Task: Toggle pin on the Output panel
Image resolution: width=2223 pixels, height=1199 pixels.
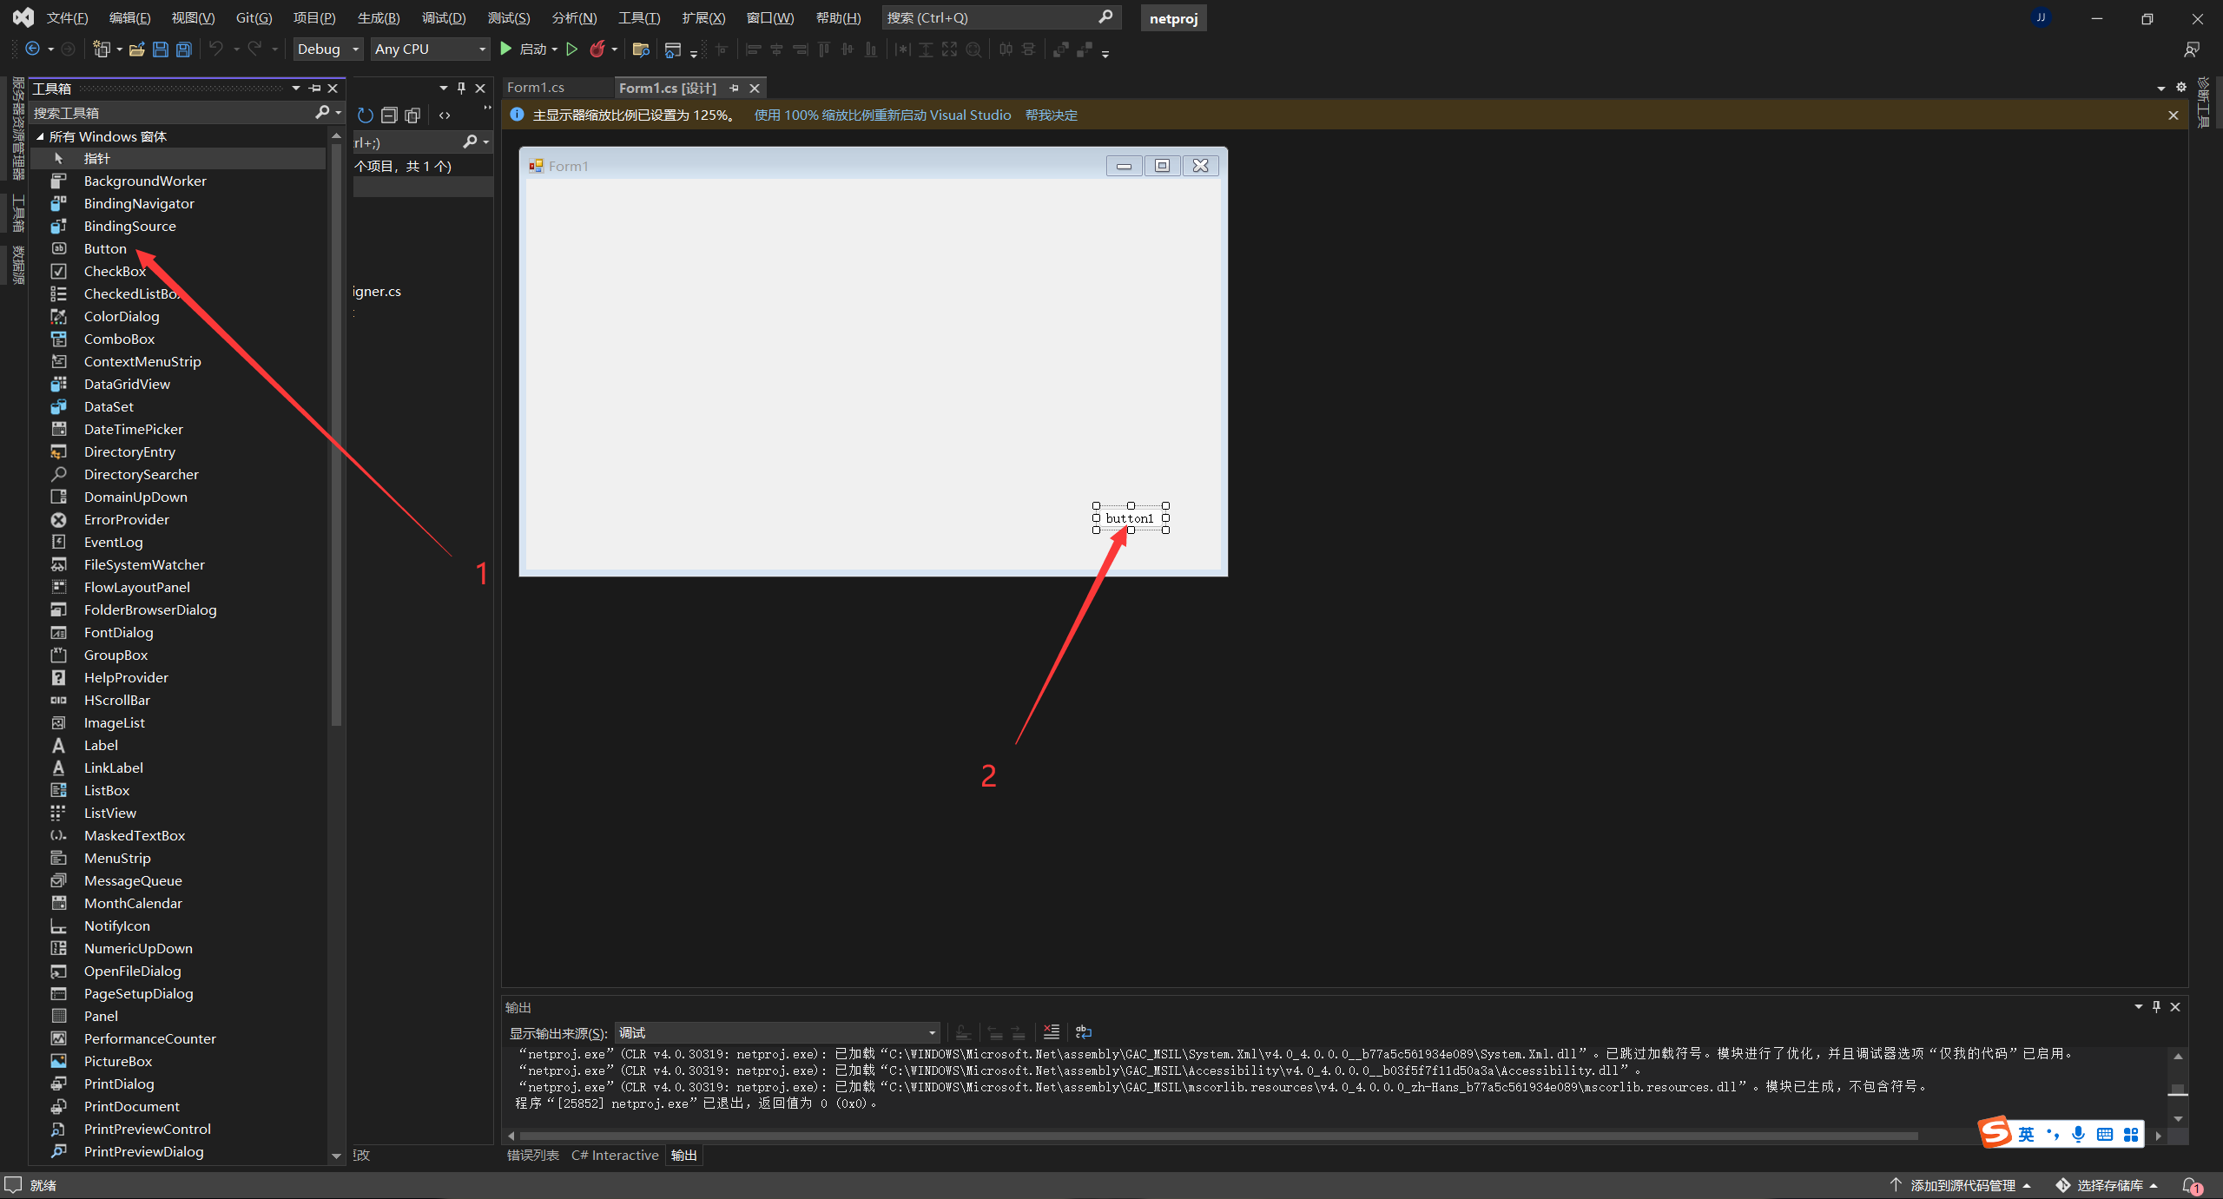Action: [x=2156, y=1007]
